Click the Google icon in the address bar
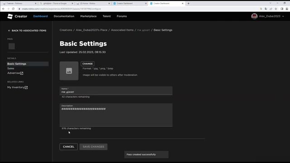The height and width of the screenshot is (163, 290). (261, 9)
